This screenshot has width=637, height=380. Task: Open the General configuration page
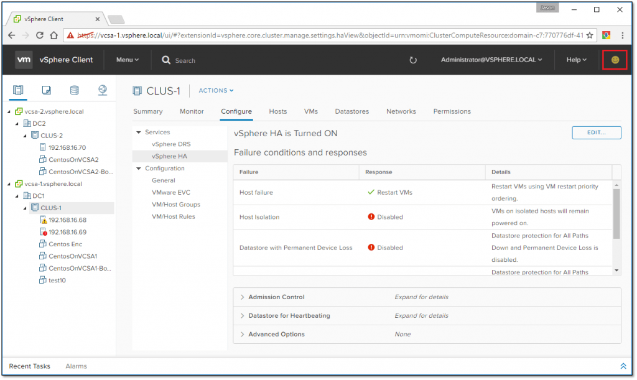tap(164, 180)
